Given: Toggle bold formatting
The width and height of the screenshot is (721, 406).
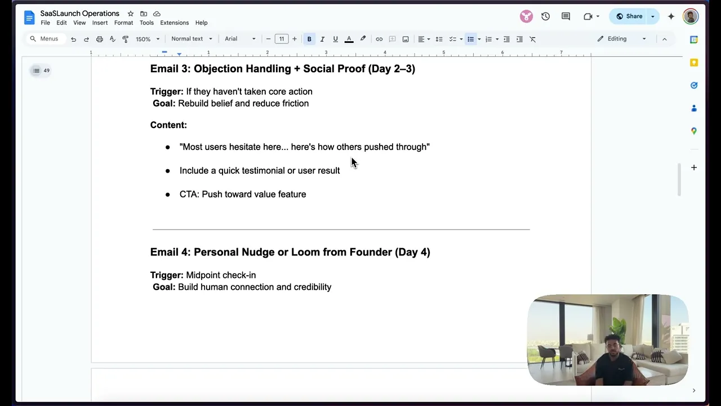Looking at the screenshot, I should (x=309, y=39).
